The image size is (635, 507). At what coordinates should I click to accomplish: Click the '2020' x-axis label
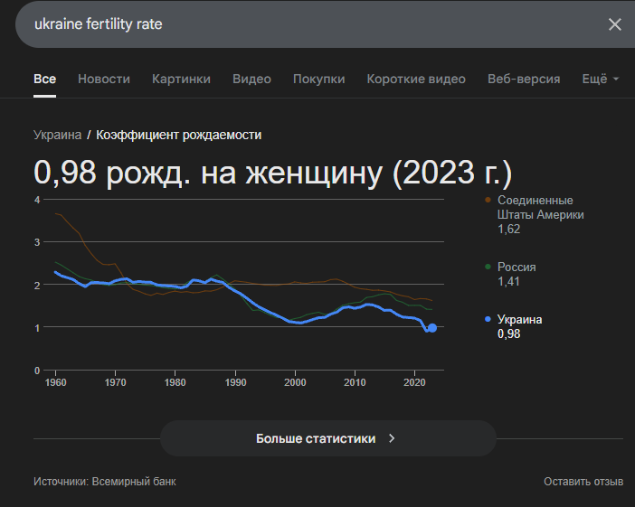pos(414,382)
